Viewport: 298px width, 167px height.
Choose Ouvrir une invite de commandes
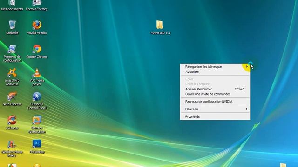pyautogui.click(x=215, y=94)
